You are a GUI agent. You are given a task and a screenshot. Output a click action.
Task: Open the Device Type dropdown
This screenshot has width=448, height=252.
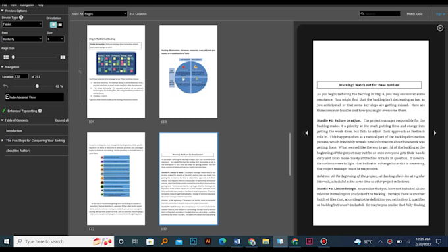click(22, 24)
